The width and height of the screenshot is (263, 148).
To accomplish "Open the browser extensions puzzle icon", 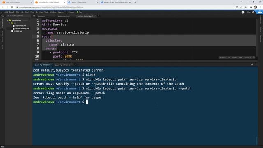I will pos(251,7).
